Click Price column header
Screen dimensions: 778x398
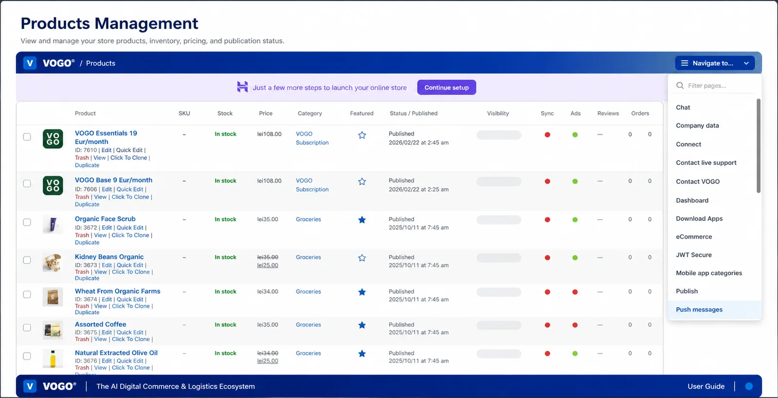tap(265, 113)
